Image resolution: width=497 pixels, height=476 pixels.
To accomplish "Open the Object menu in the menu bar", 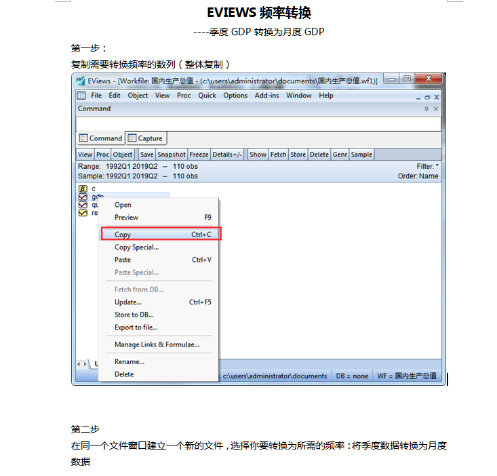I will coord(138,96).
